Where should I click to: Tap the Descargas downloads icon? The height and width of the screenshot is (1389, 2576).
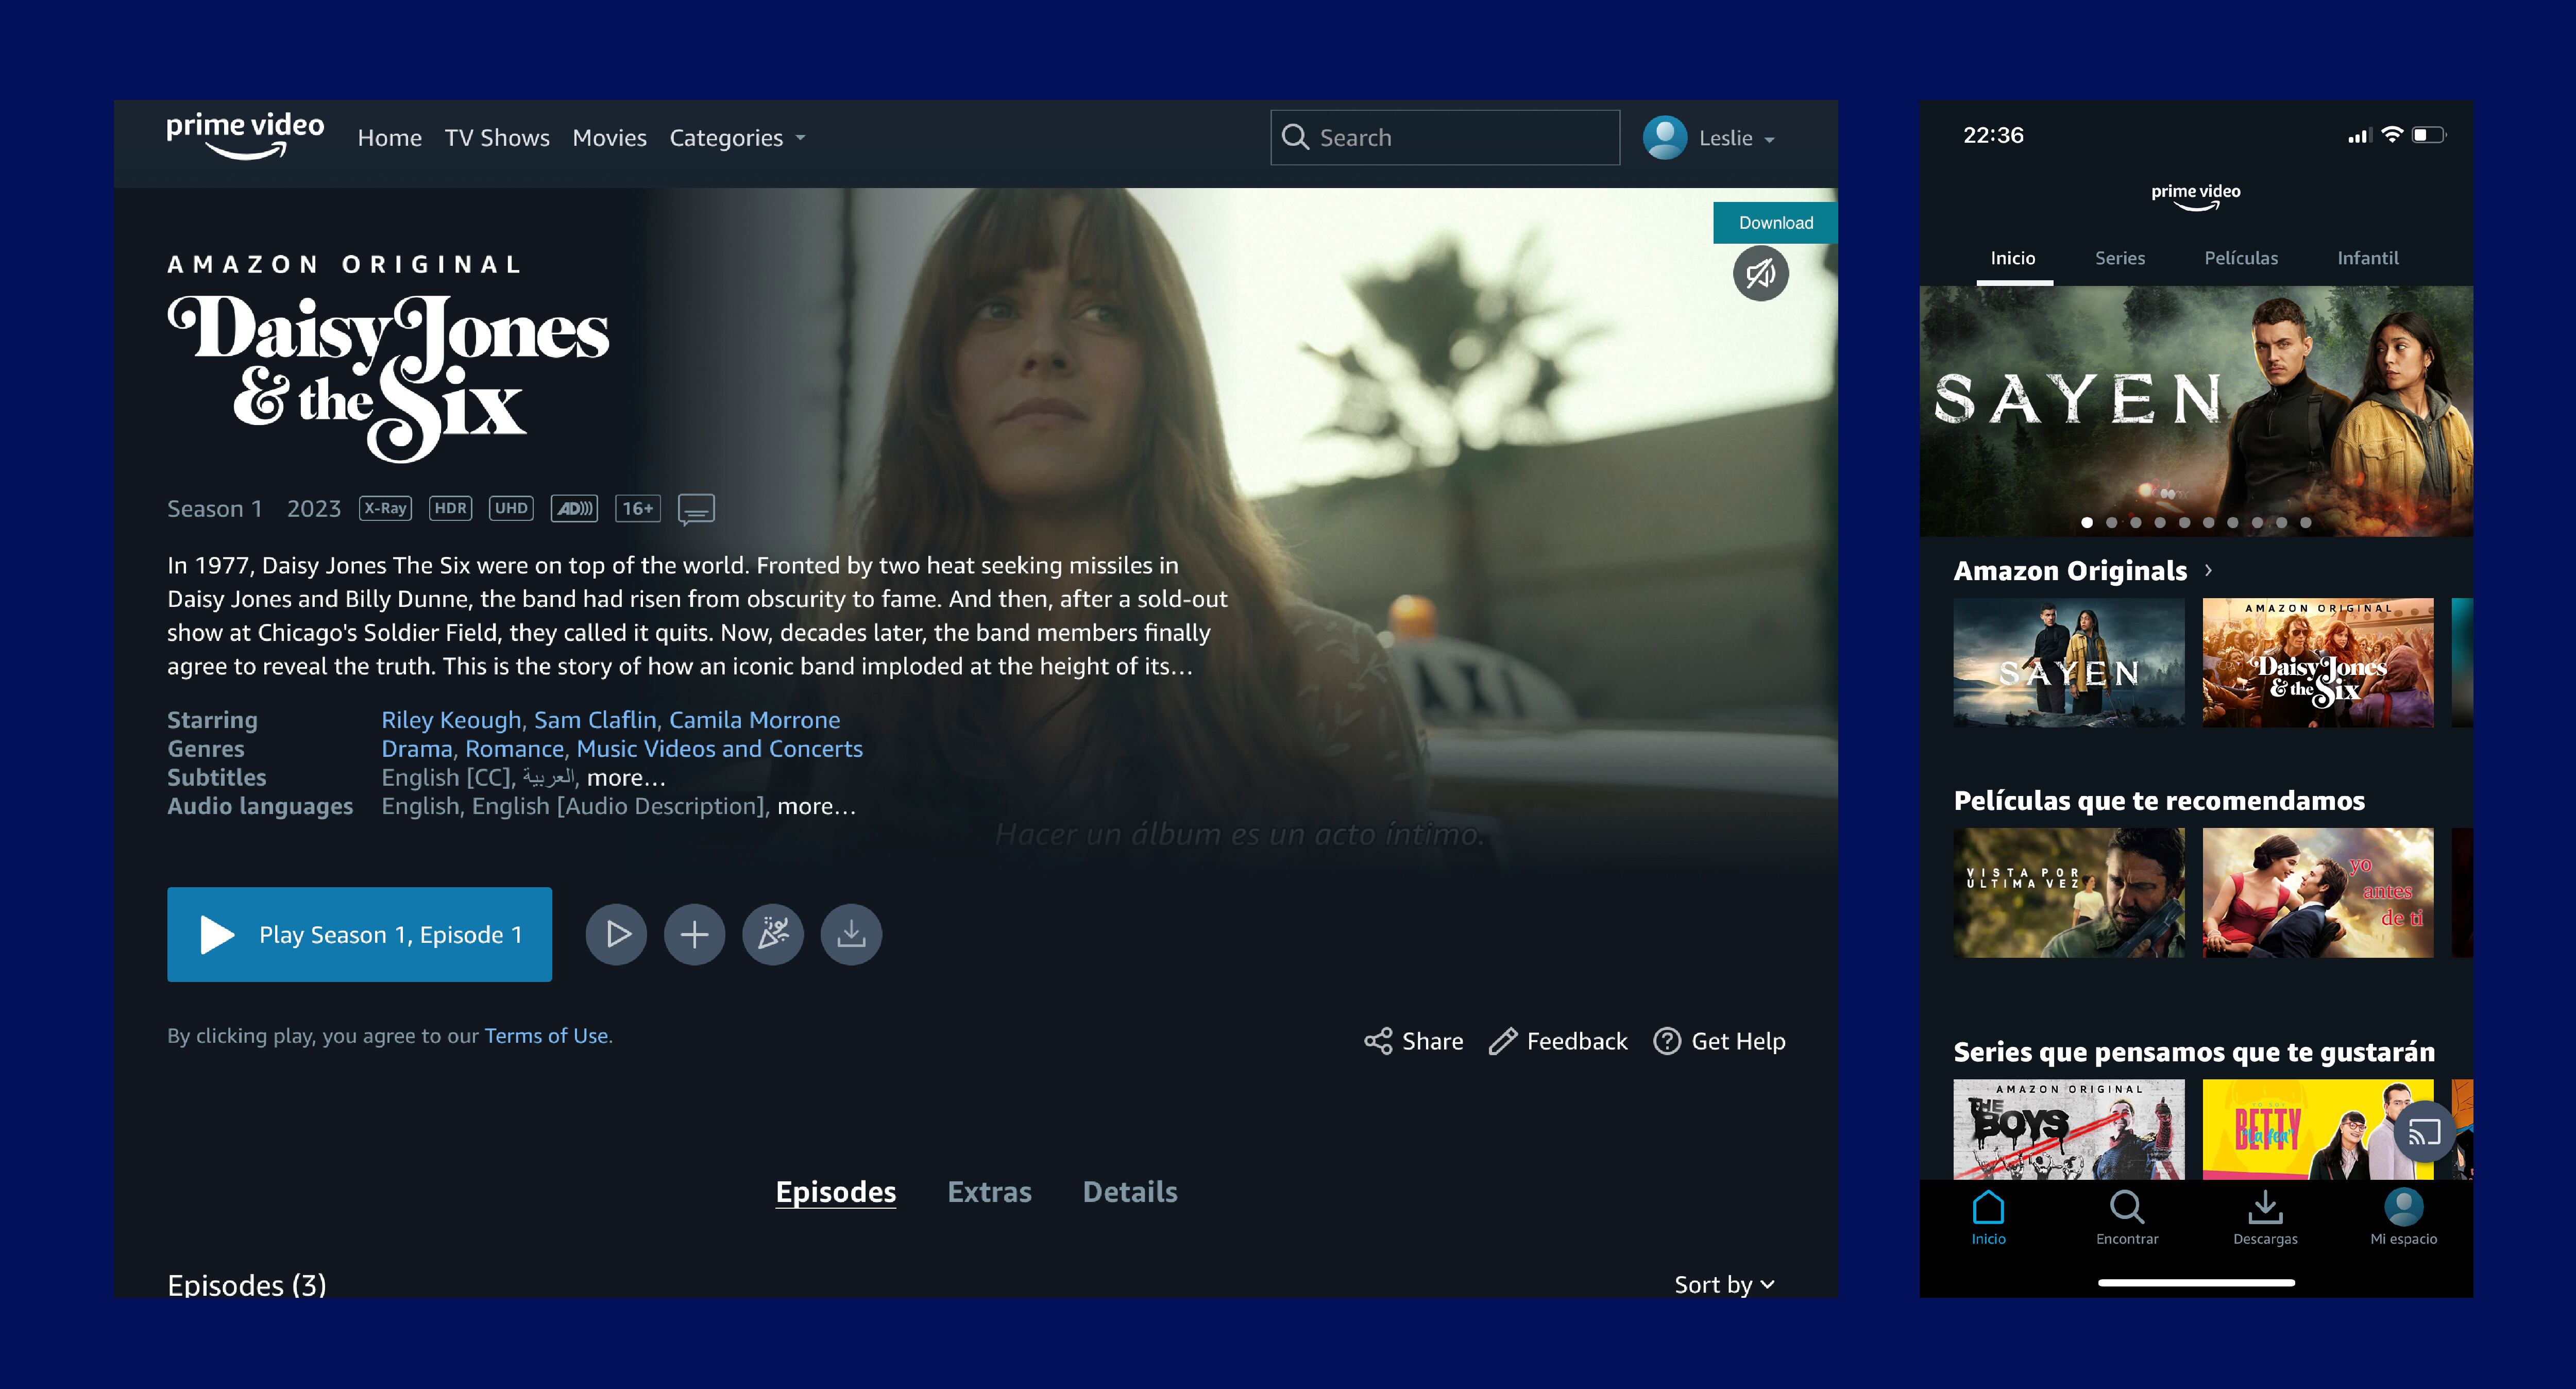tap(2265, 1208)
